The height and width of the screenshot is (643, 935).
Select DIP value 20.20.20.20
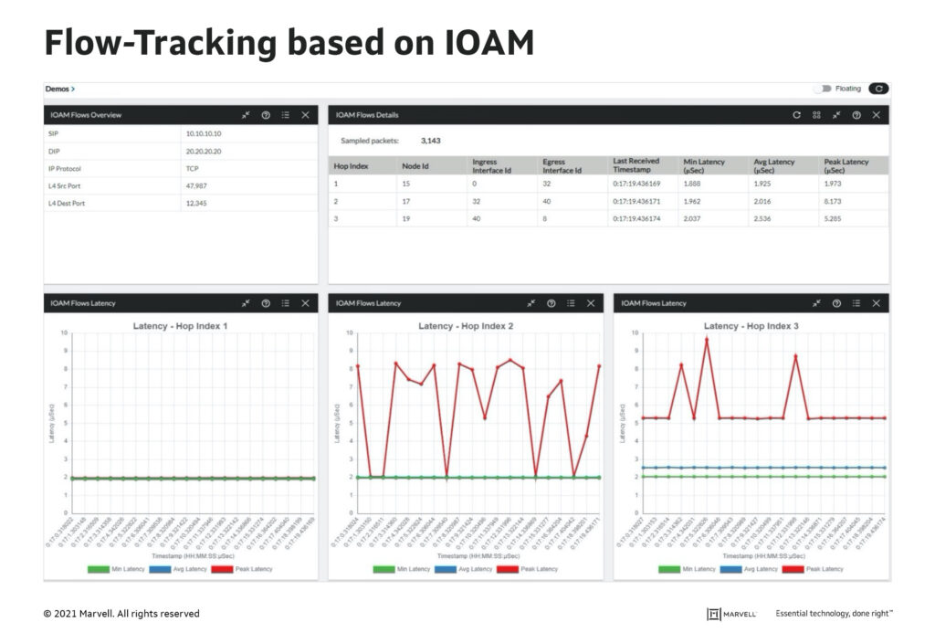click(204, 152)
